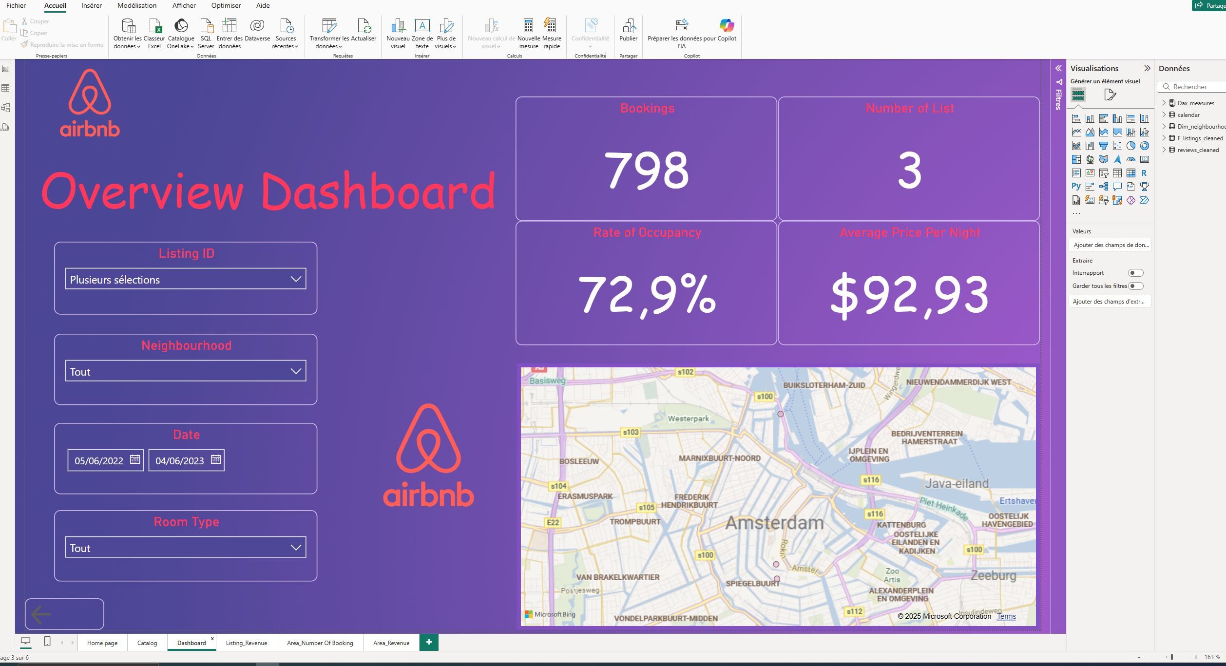Open the Neighbourhood slicer dropdown
The image size is (1226, 666).
(186, 371)
